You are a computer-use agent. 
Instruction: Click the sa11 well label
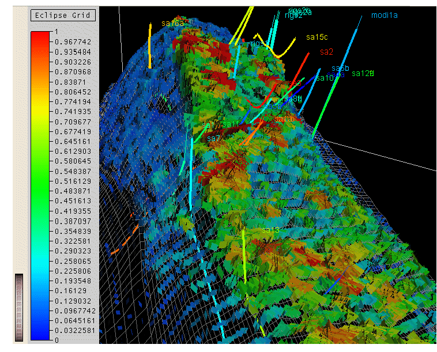click(231, 124)
